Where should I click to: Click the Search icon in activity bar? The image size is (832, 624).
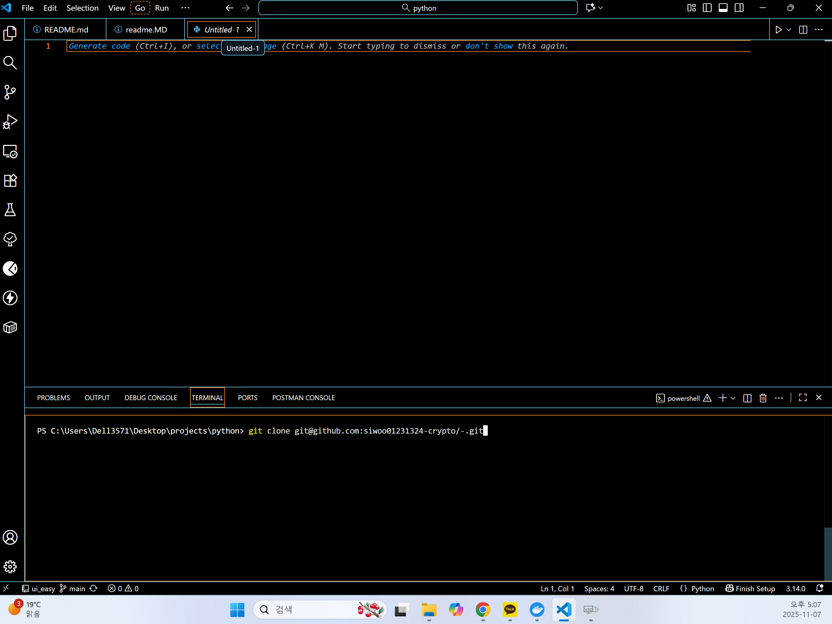coord(10,63)
